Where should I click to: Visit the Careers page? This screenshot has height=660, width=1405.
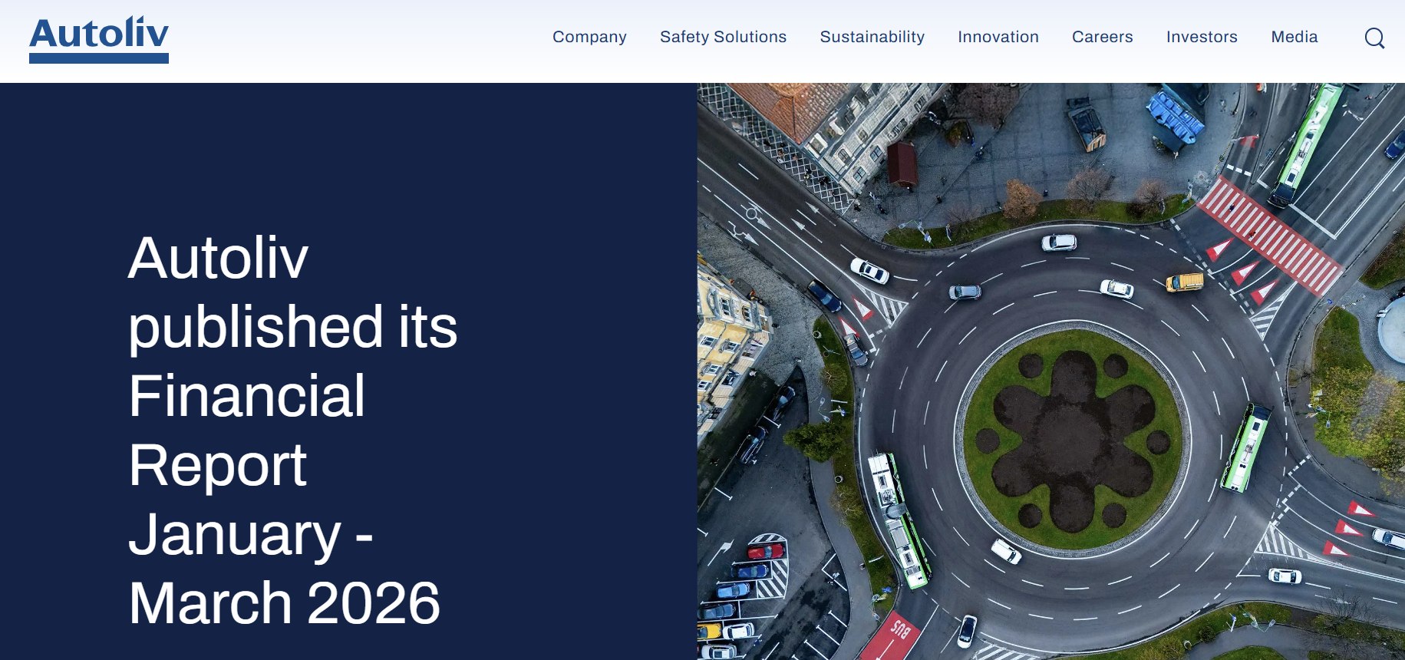click(x=1102, y=37)
